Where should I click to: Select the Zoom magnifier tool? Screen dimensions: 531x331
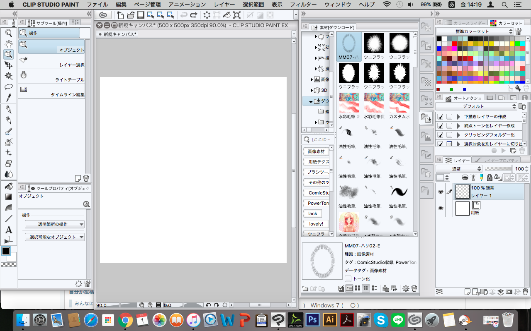(x=8, y=33)
